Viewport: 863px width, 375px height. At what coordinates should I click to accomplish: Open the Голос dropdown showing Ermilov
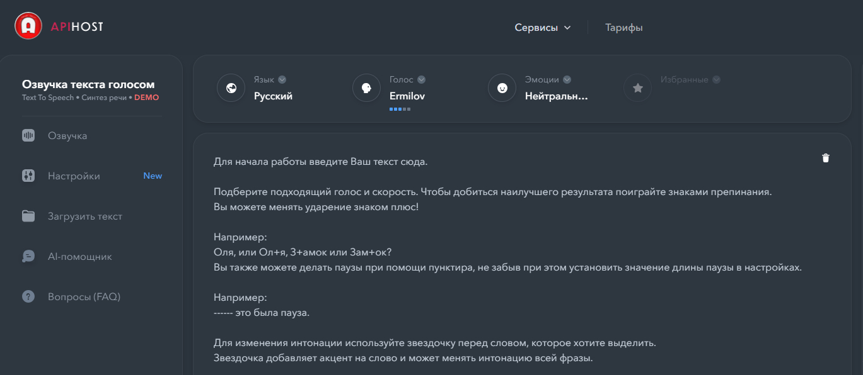click(x=408, y=96)
